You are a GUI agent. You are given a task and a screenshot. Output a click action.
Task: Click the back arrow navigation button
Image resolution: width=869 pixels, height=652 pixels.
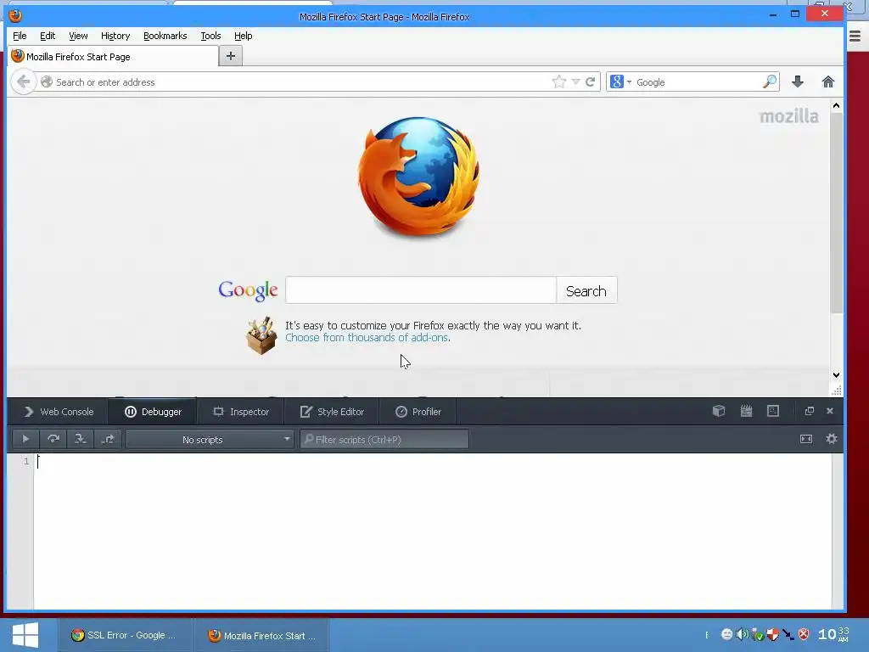click(23, 82)
